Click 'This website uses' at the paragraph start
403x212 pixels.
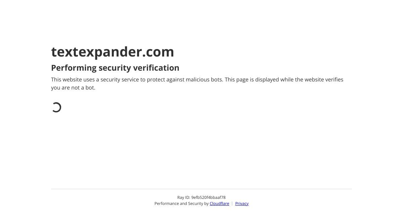[70, 80]
